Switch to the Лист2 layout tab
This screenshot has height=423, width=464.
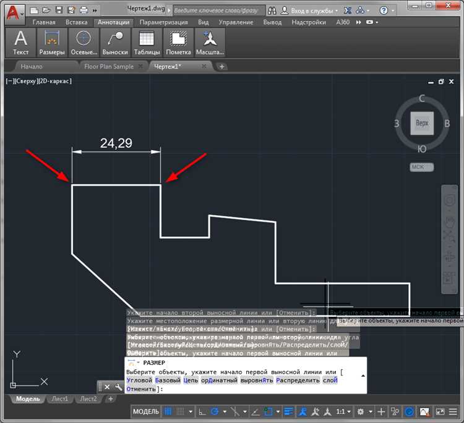(88, 399)
